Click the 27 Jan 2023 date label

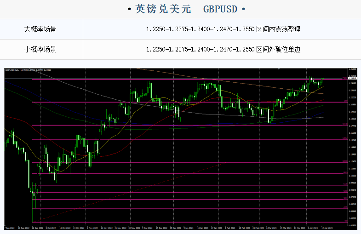[x=217, y=228]
